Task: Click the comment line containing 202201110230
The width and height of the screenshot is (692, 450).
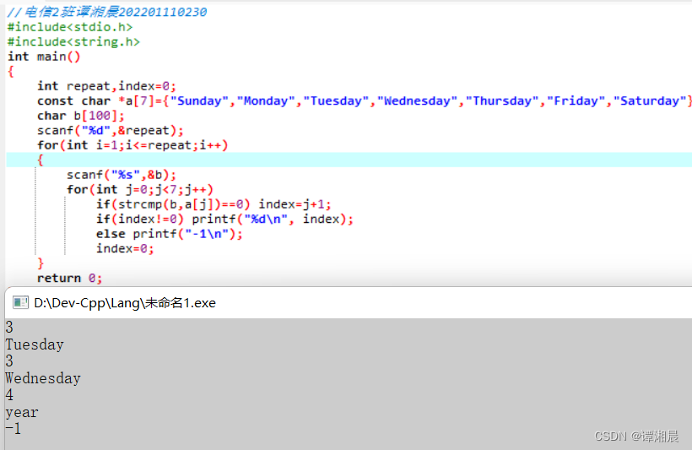Action: pos(107,12)
